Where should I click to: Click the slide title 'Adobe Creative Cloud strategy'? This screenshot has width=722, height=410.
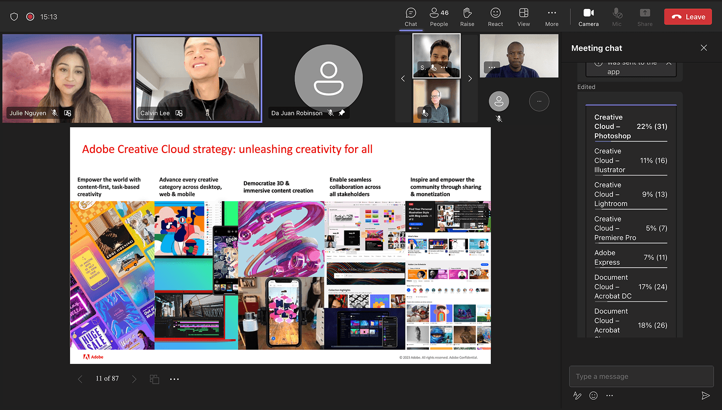(227, 149)
